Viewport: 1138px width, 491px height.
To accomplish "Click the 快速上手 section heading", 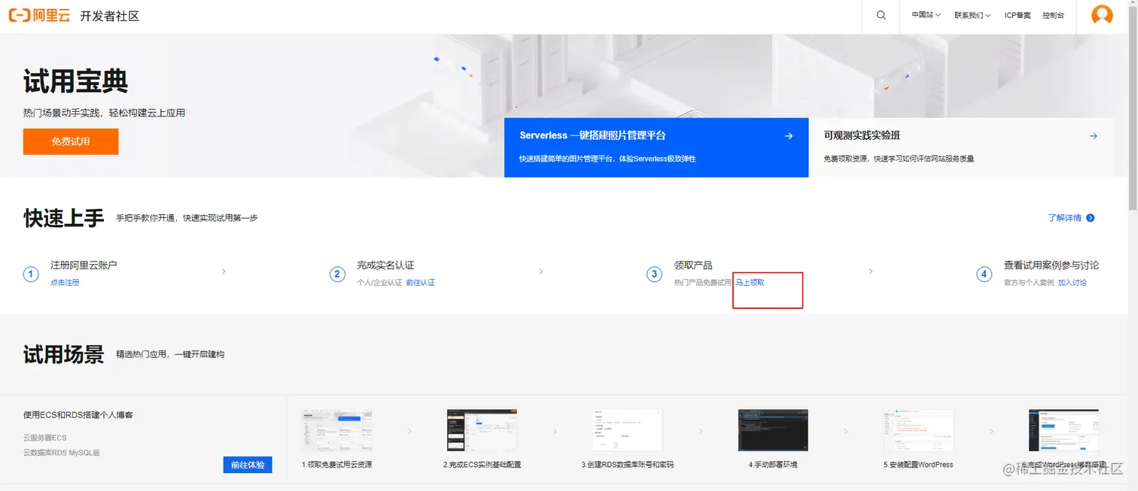I will point(64,218).
